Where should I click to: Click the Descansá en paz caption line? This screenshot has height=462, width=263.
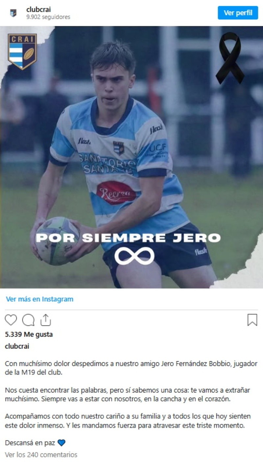[30, 443]
